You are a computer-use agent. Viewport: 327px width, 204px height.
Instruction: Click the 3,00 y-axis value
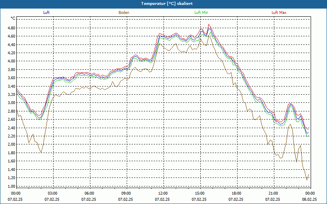point(12,103)
